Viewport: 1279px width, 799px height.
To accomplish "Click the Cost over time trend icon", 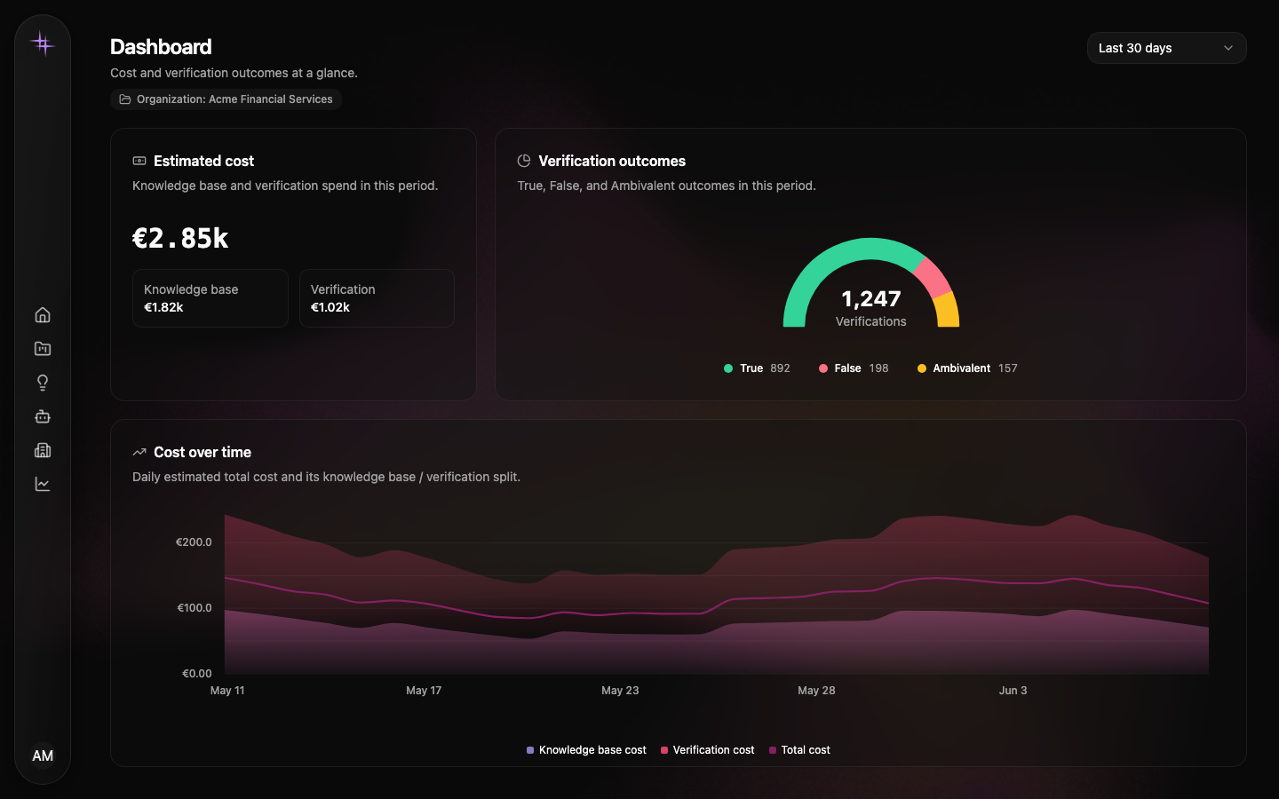I will coord(139,452).
